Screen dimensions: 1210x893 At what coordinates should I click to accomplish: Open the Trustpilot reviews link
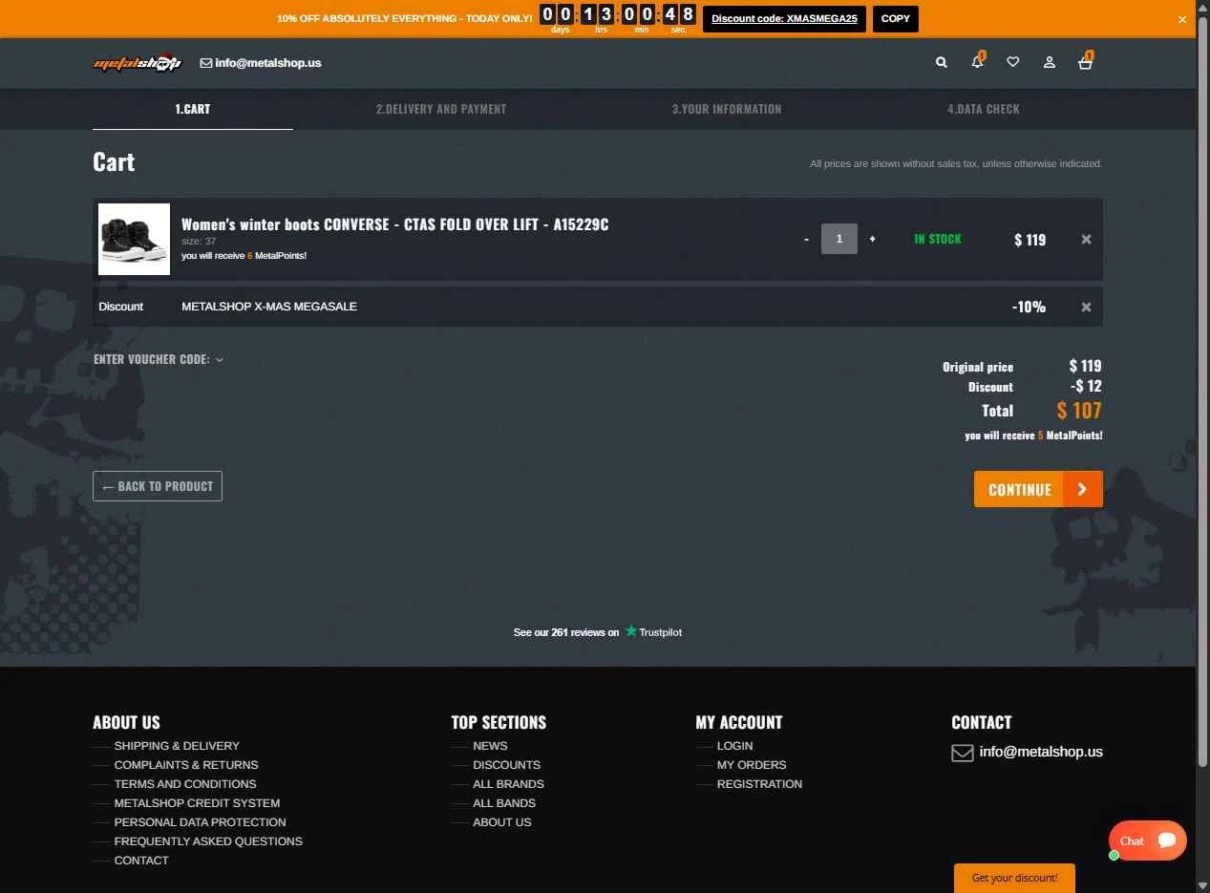click(x=598, y=632)
